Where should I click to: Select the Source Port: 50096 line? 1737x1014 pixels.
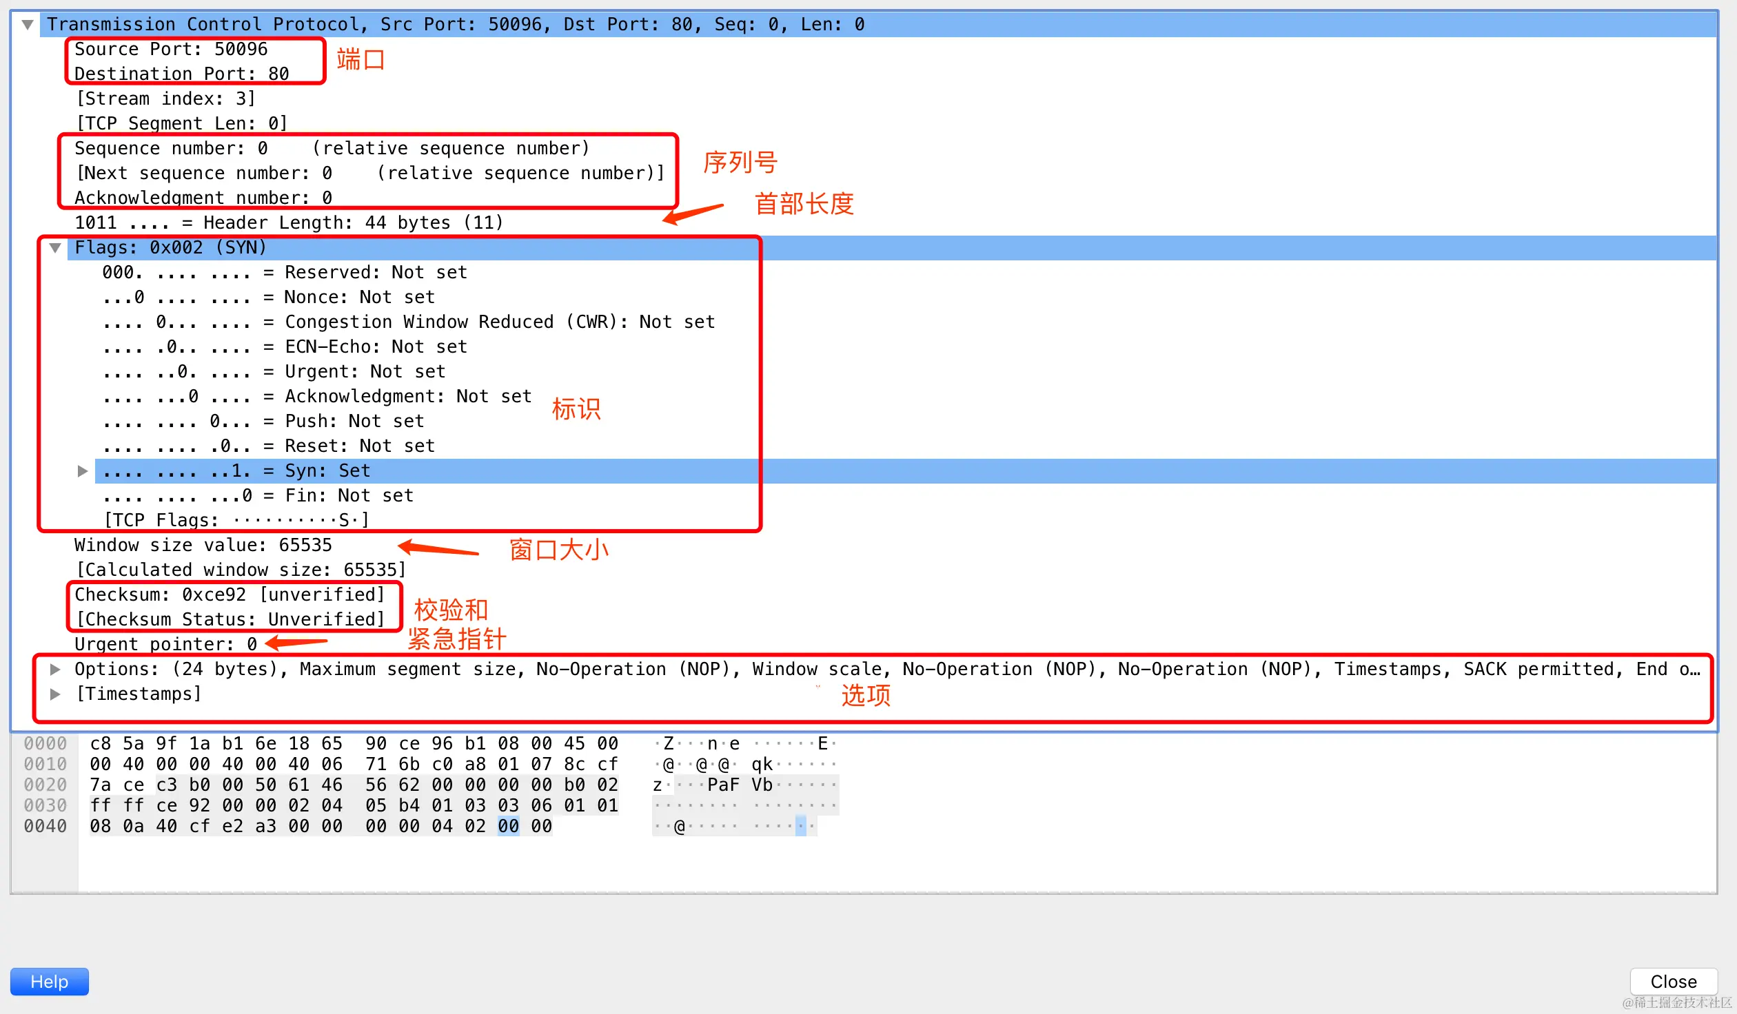[x=171, y=50]
